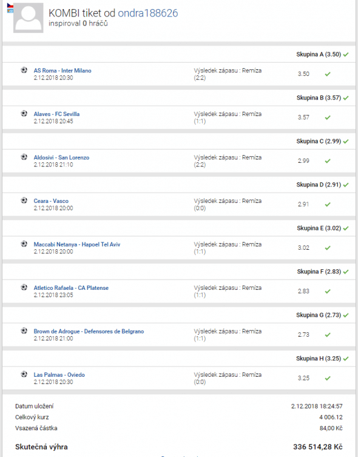
Task: Click the soccer ball icon next to Ceara - Vasco
Action: pyautogui.click(x=24, y=200)
